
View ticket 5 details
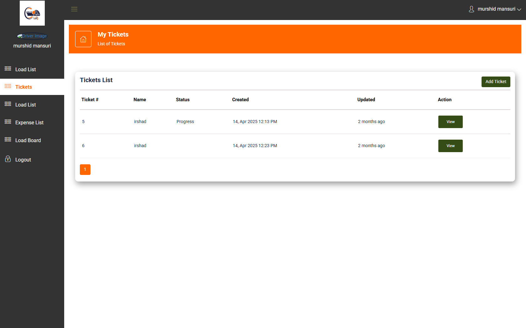(450, 122)
